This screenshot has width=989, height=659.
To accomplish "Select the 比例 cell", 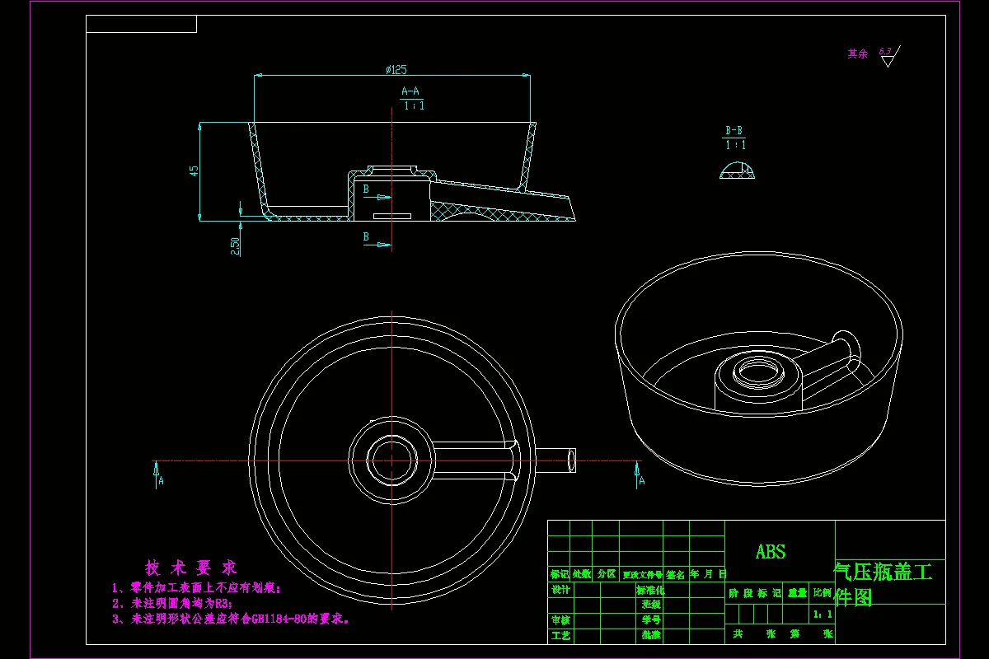I will [823, 592].
